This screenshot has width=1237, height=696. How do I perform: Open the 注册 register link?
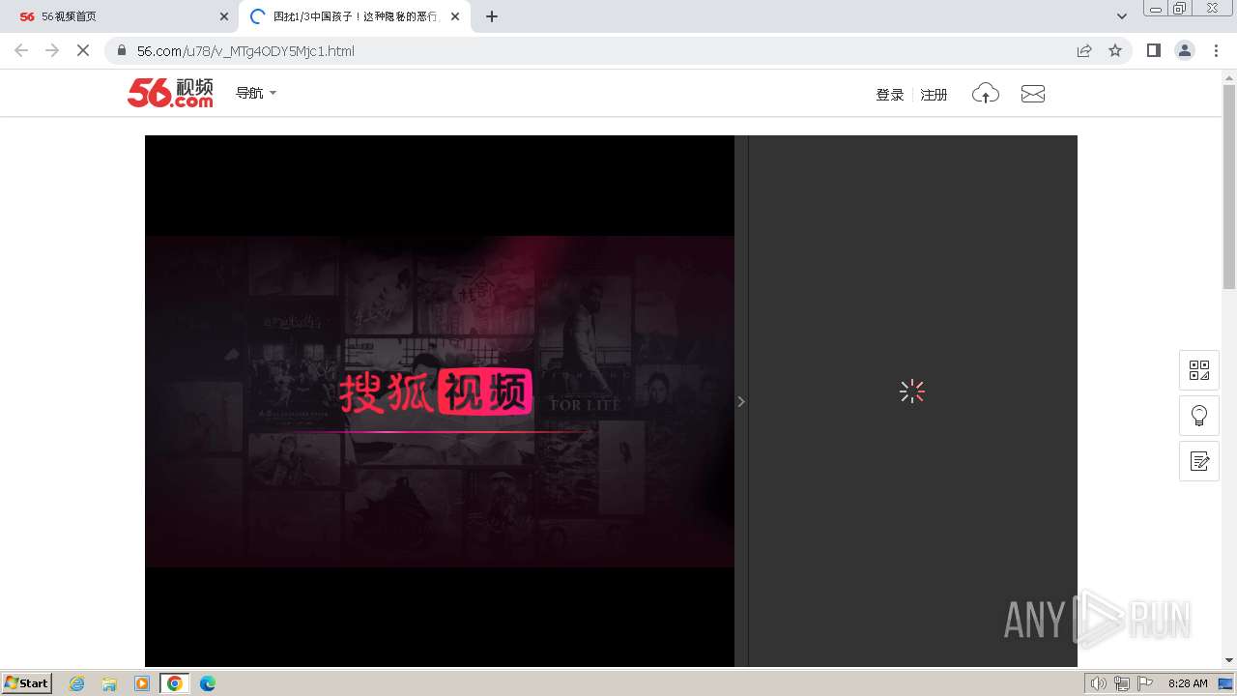pyautogui.click(x=934, y=95)
